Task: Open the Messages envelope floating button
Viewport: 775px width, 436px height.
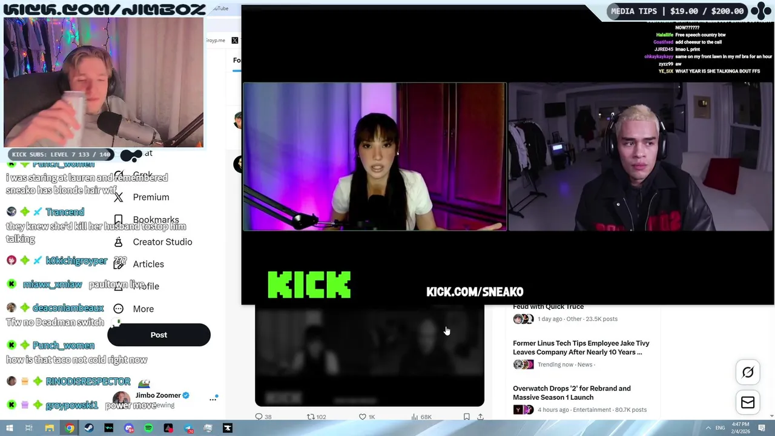Action: coord(748,403)
